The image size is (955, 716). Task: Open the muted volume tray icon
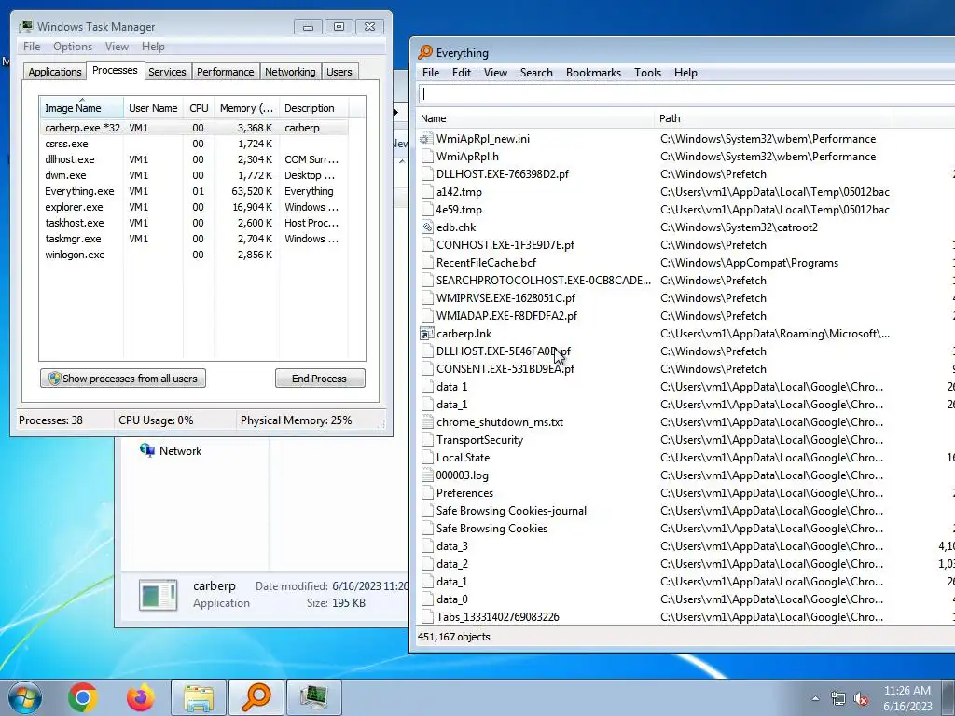[x=861, y=698]
